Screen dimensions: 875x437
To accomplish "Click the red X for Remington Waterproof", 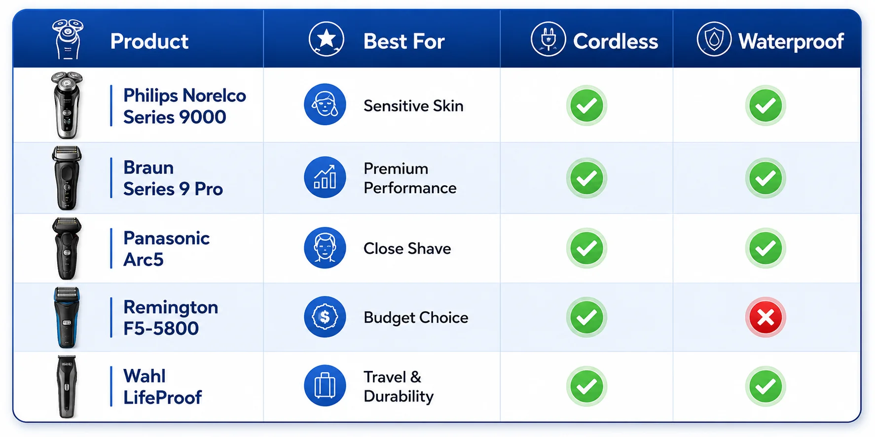I will coord(766,317).
